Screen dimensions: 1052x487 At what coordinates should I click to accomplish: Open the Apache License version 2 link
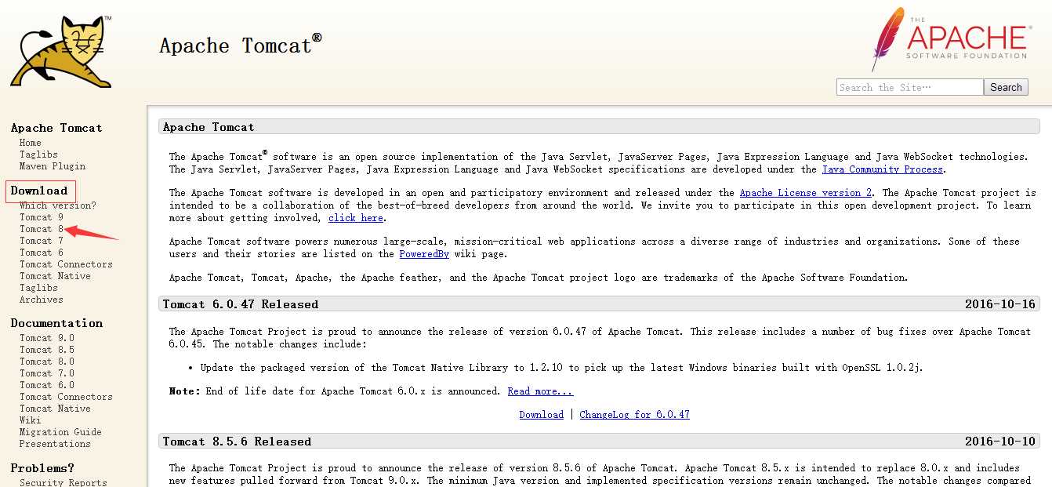pyautogui.click(x=806, y=193)
